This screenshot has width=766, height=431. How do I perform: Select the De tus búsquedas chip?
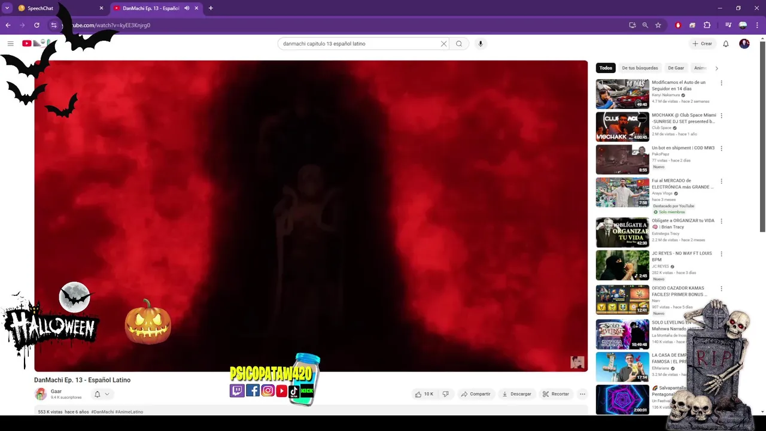click(x=640, y=68)
